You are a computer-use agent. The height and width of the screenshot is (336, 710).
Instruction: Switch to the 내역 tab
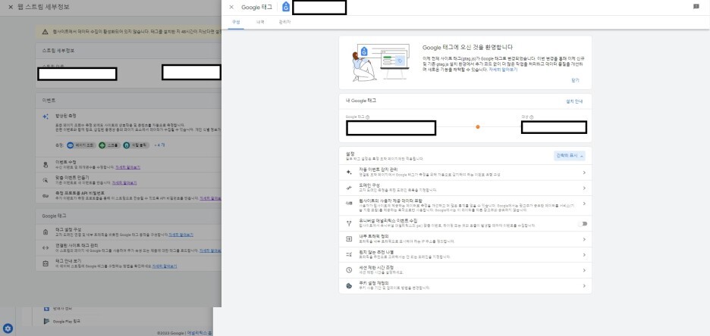tap(260, 22)
